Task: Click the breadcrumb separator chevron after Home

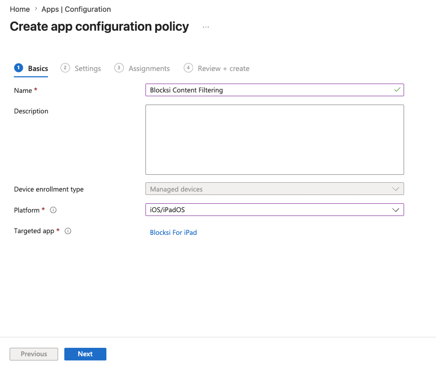Action: pyautogui.click(x=36, y=9)
